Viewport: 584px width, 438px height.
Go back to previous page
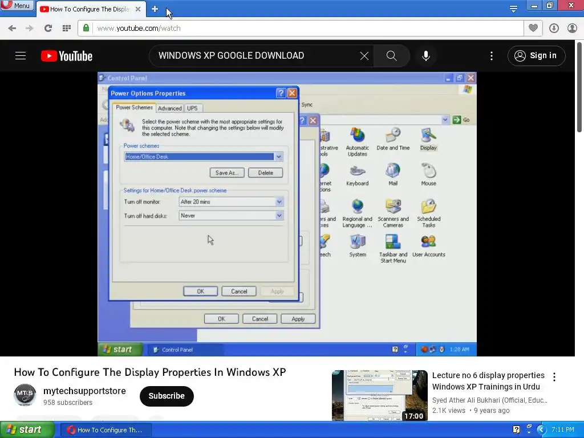(x=12, y=29)
